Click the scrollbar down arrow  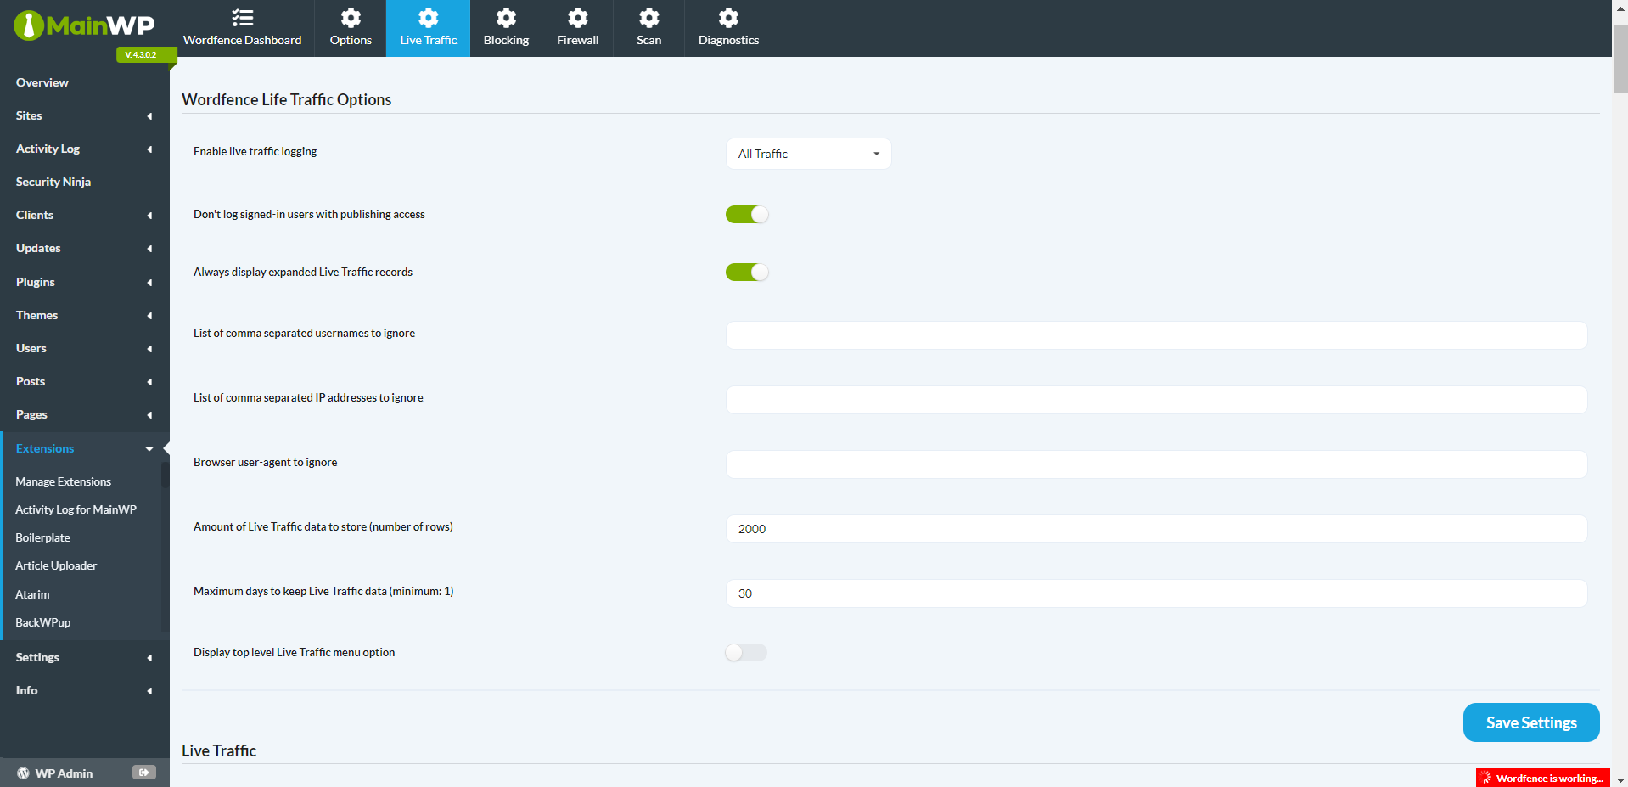point(1620,779)
